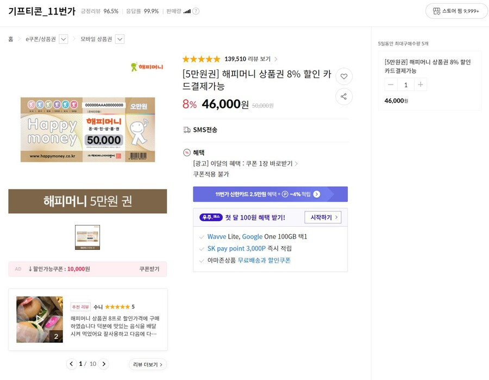Click the sales volume help question icon

click(196, 11)
